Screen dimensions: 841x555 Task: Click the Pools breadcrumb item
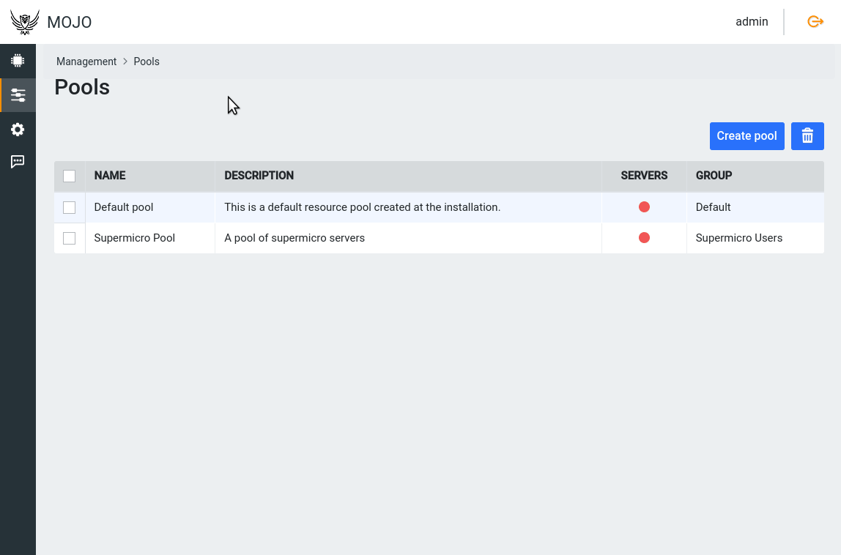click(147, 62)
